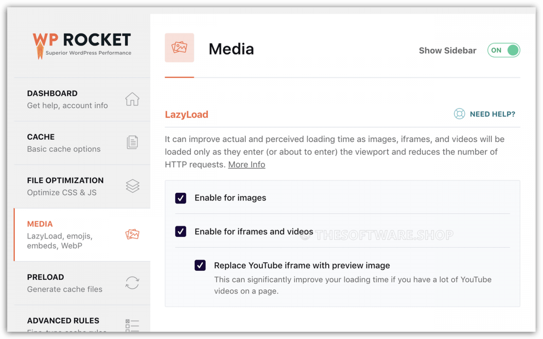Screen dimensions: 543x339
Task: Click the Cache document icon
Action: pyautogui.click(x=132, y=142)
